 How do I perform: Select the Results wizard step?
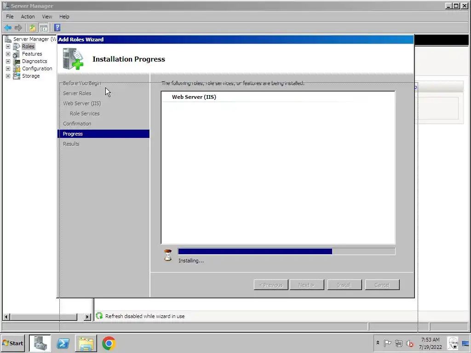[71, 144]
